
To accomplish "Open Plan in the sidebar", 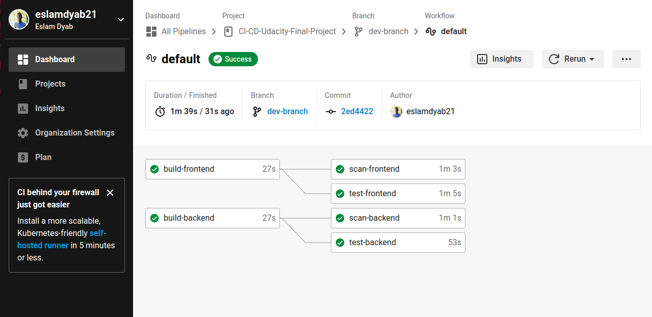I will tap(67, 157).
